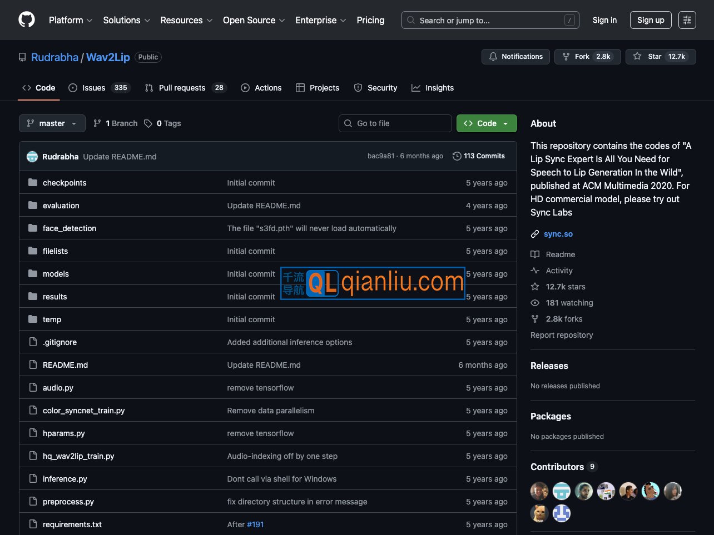
Task: Click the accessibility settings icon in header
Action: (687, 20)
